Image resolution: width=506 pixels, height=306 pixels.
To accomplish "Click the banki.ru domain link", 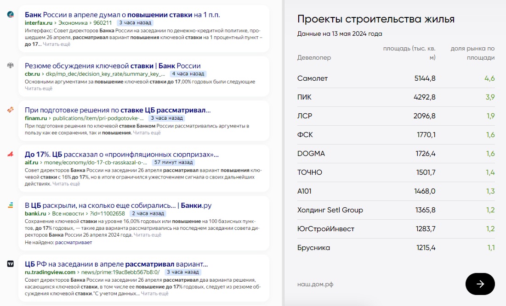I will pos(35,213).
